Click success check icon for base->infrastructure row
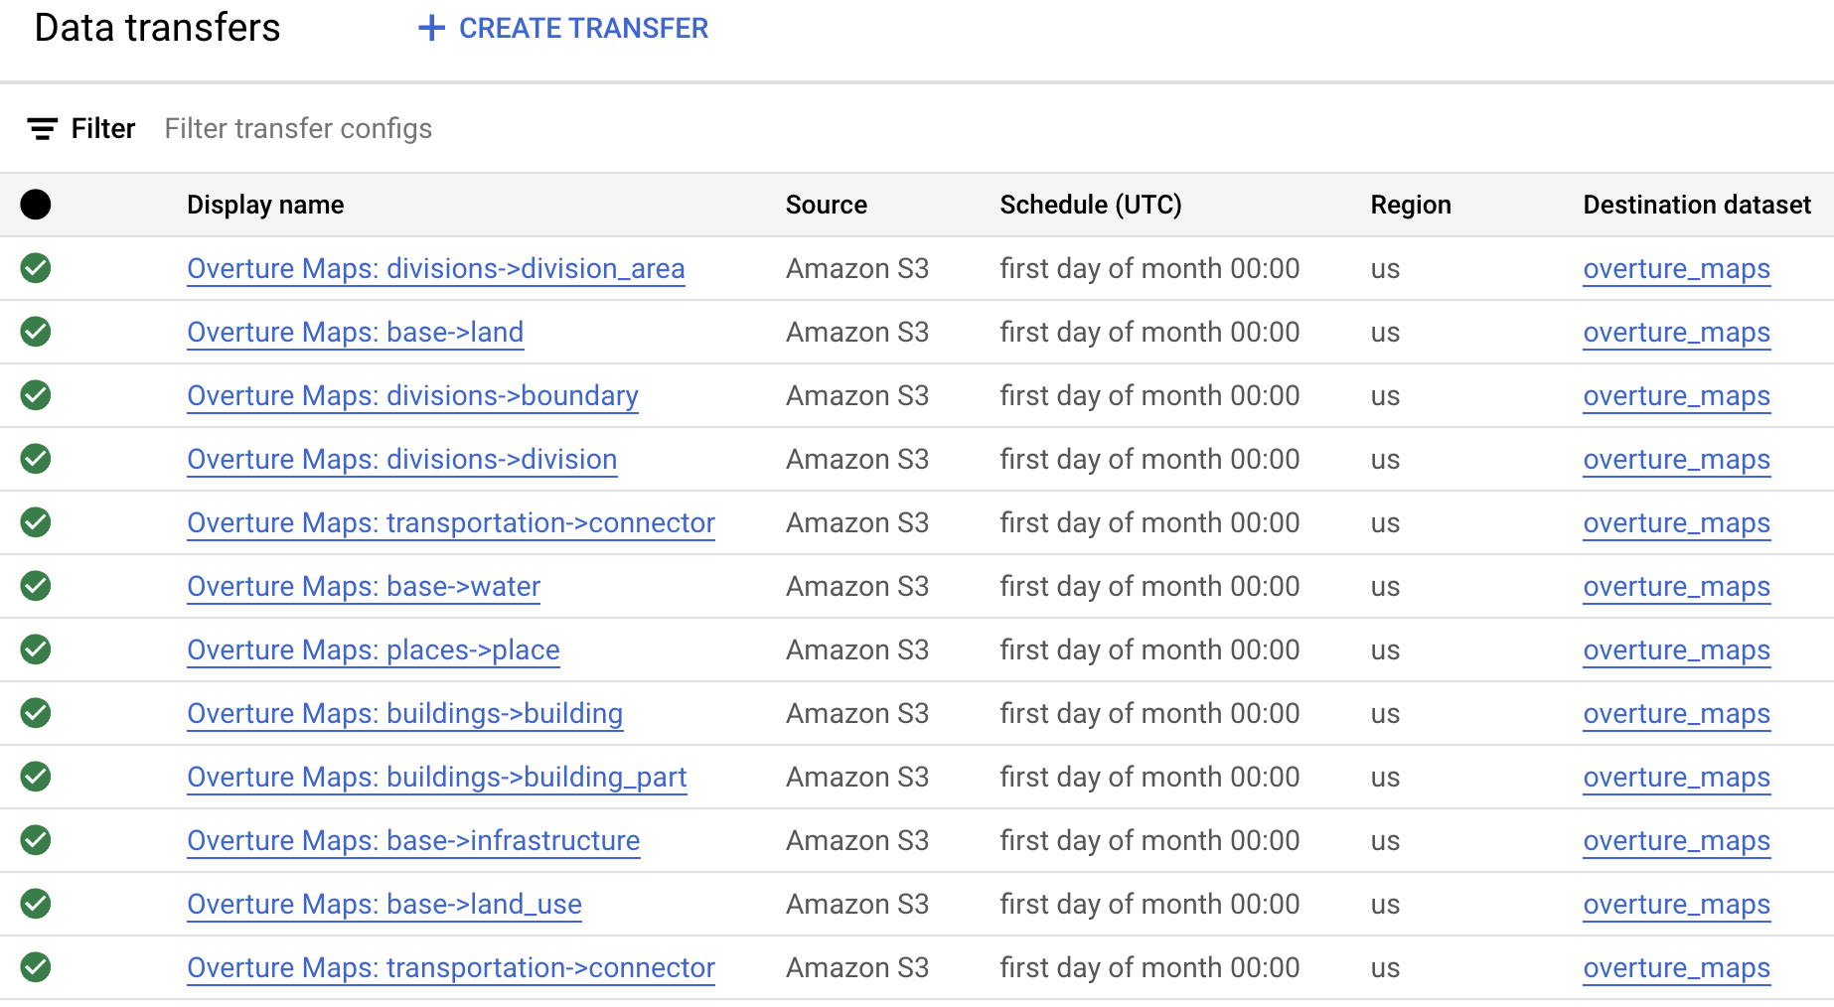Viewport: 1834px width, 1007px height. tap(36, 840)
